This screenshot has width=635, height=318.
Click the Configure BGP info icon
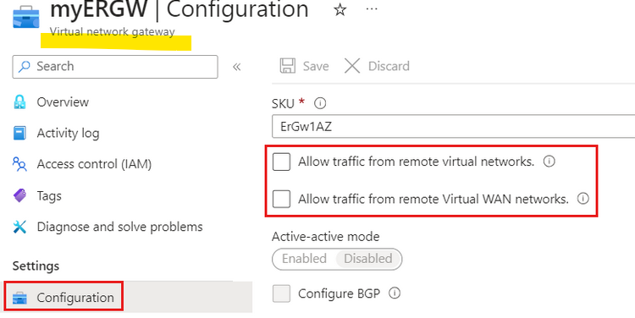tap(395, 293)
